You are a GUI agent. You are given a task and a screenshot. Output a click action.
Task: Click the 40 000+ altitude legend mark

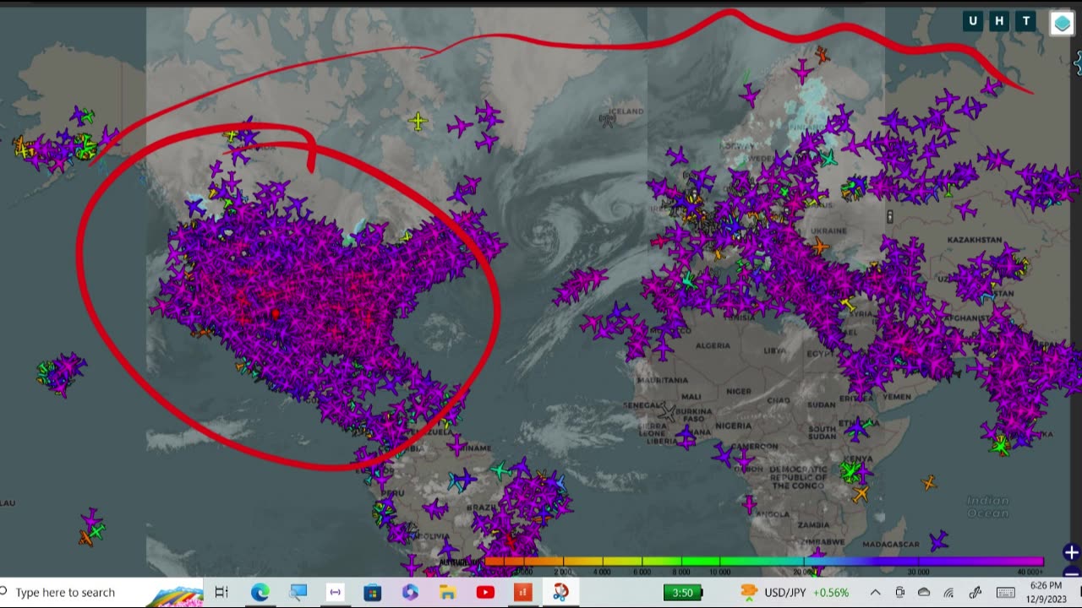click(1031, 572)
